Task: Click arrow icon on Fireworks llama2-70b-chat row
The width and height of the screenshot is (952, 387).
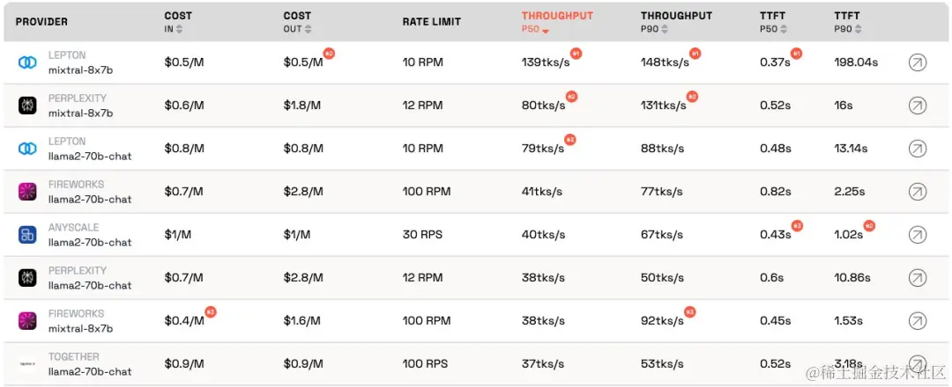Action: pyautogui.click(x=918, y=192)
